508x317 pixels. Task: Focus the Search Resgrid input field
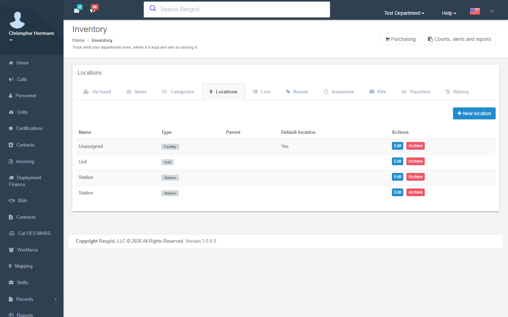point(237,10)
